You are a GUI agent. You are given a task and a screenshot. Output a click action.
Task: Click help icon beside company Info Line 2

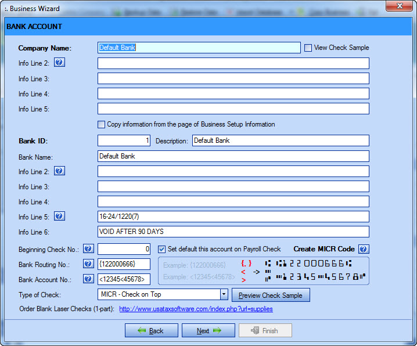tap(59, 63)
